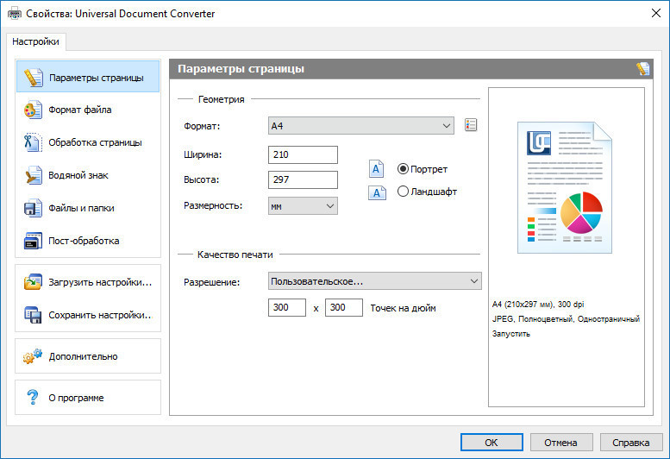670x459 pixels.
Task: Open the О программе about page
Action: [x=88, y=398]
